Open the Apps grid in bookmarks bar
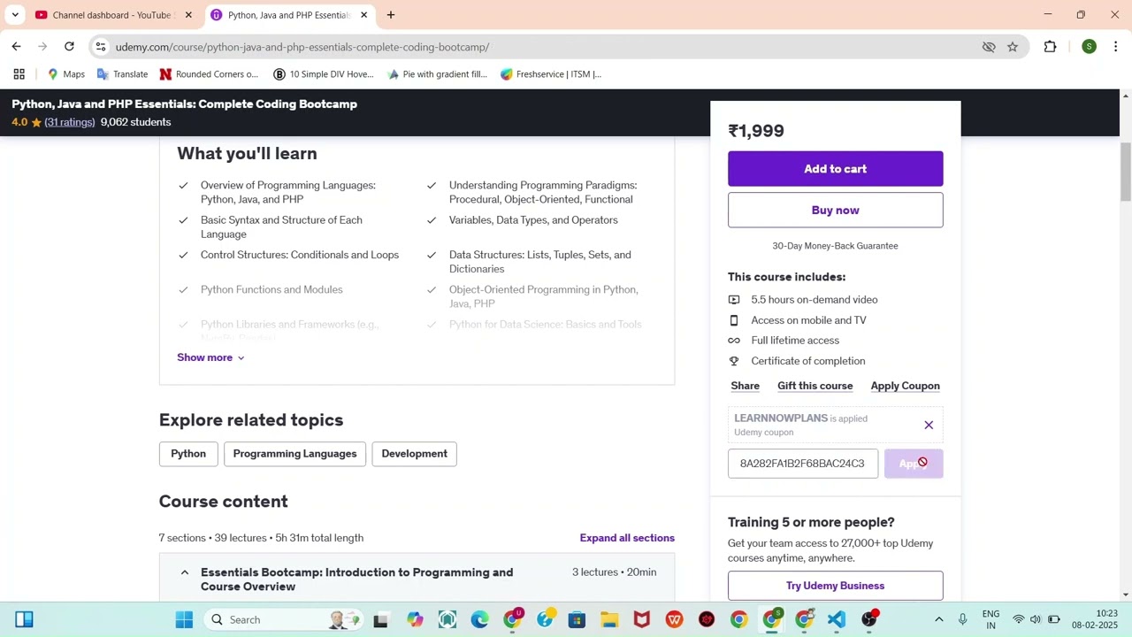Image resolution: width=1132 pixels, height=637 pixels. coord(19,74)
